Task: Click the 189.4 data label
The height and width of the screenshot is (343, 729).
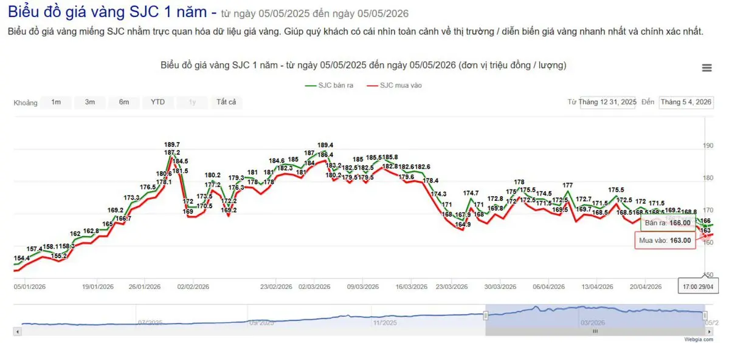Action: (x=325, y=145)
